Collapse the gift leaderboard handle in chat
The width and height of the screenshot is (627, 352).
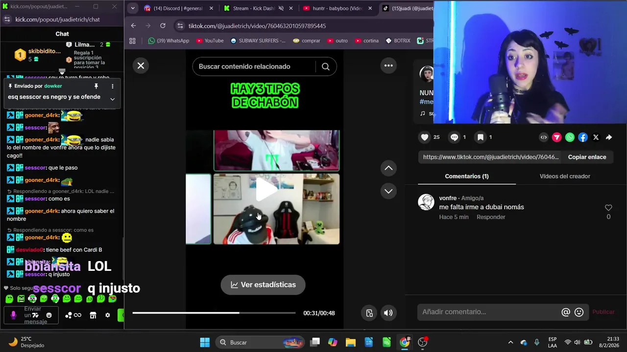click(62, 71)
